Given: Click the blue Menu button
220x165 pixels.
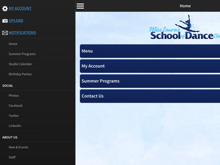Looking at the screenshot, I should tap(150, 51).
